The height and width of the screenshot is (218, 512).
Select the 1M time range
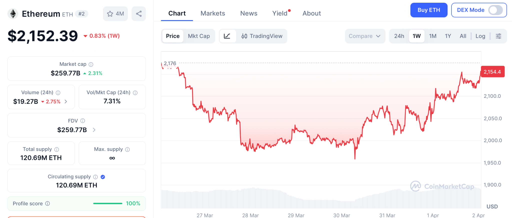[433, 36]
